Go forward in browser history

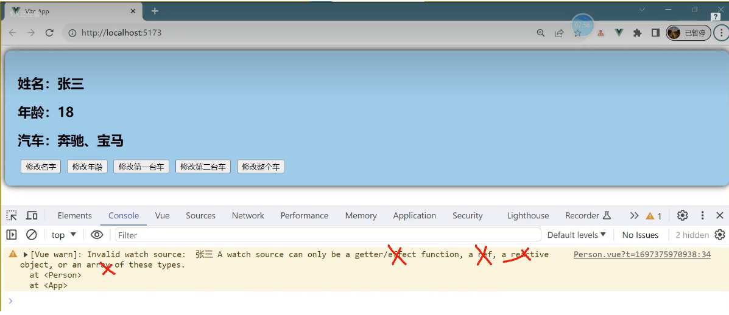point(30,33)
